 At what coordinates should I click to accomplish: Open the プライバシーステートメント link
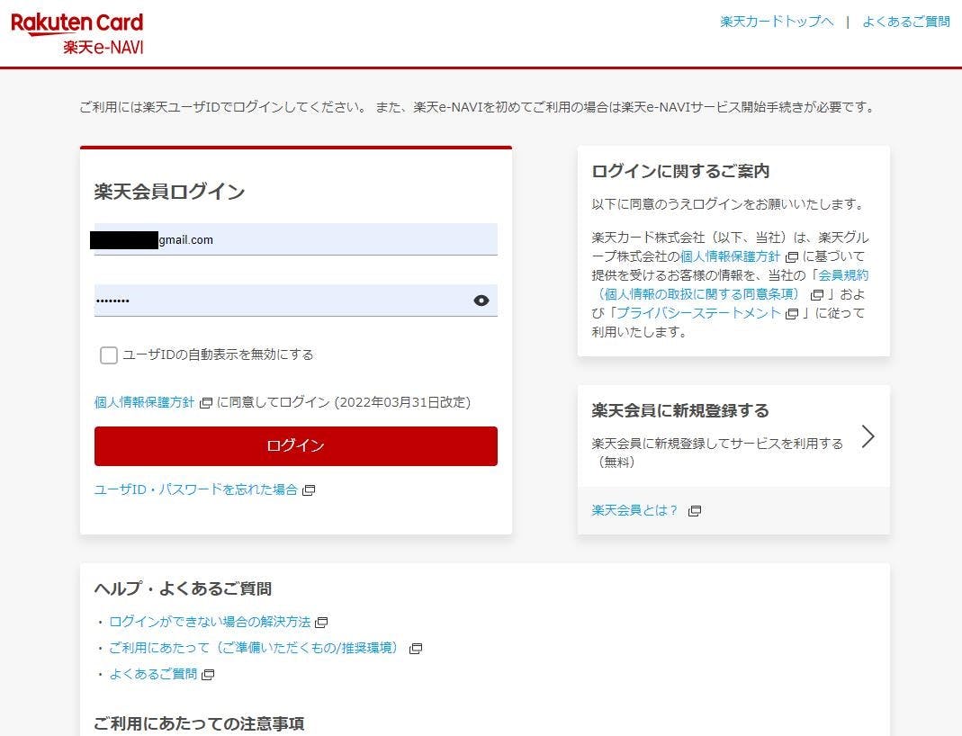coord(698,313)
